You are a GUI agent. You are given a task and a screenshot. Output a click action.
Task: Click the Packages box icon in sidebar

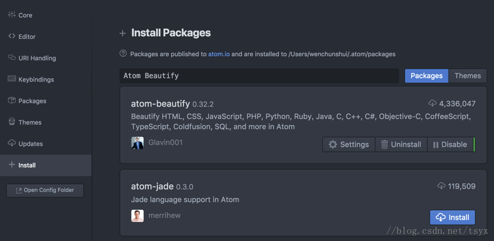(x=12, y=100)
